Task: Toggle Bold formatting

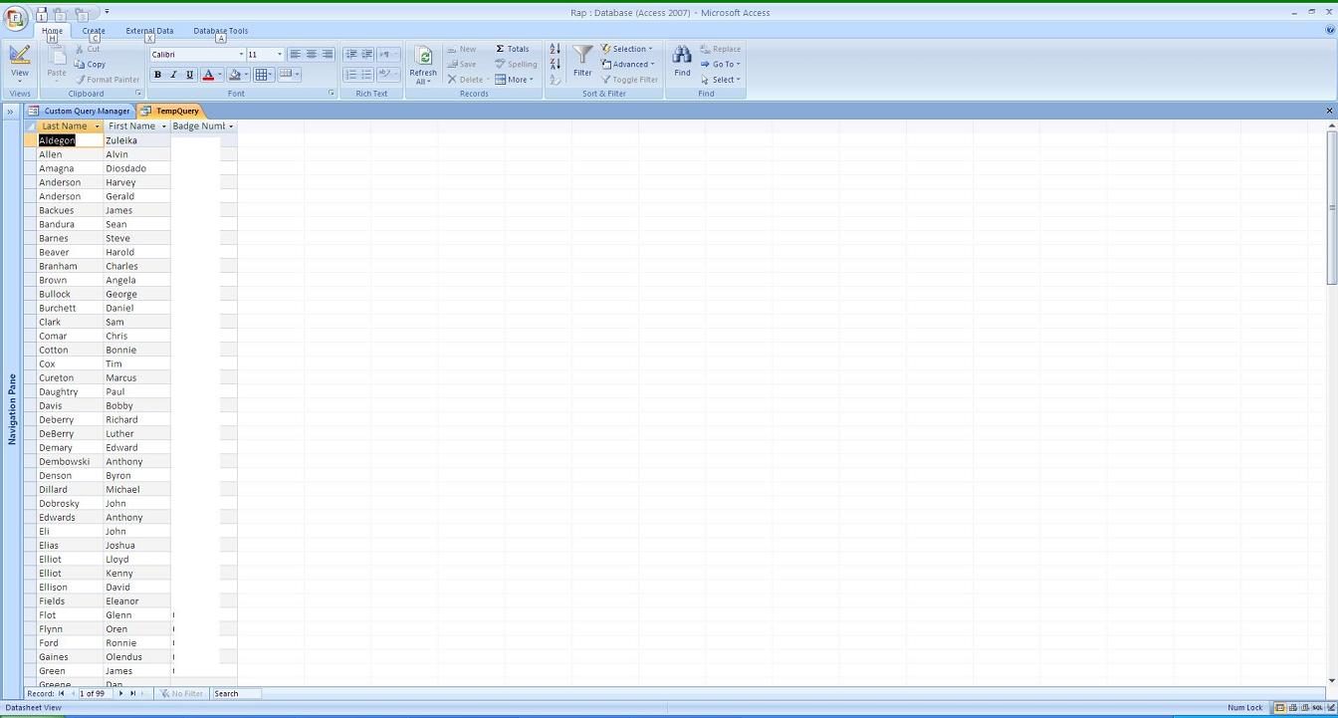Action: coord(157,75)
